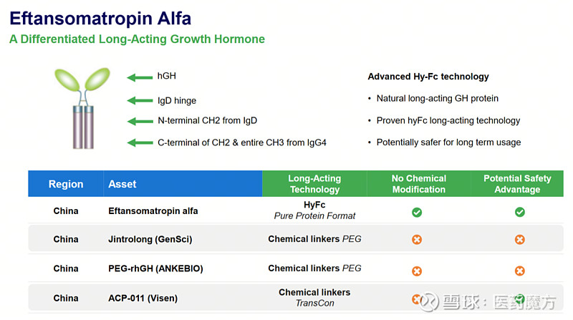Click PEG-rhGH's Potential Safety Advantage orange X
The width and height of the screenshot is (573, 320).
520,271
